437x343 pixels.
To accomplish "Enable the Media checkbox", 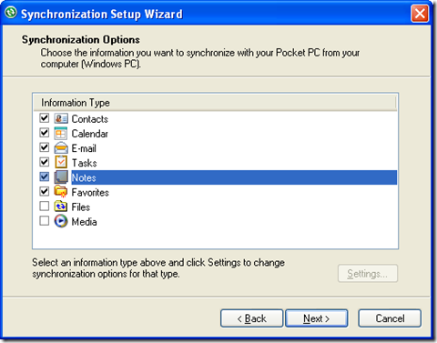I will tap(45, 220).
